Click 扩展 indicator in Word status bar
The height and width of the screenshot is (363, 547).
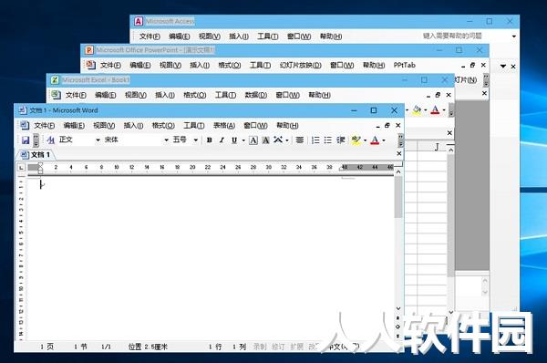click(x=297, y=347)
